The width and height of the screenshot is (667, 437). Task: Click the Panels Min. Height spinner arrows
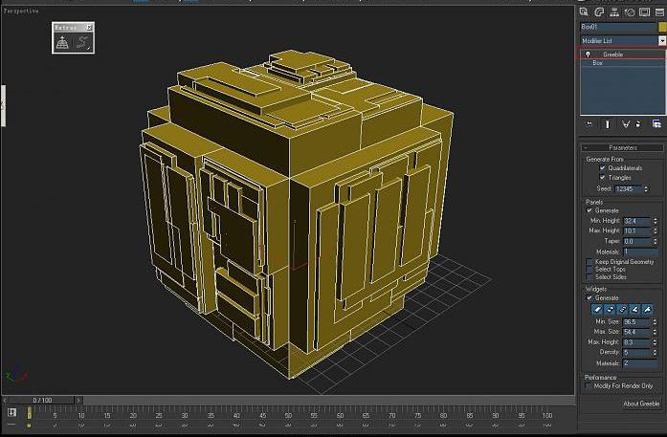tap(656, 221)
